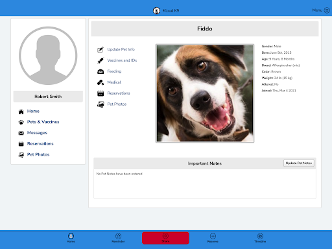Open the Menu hamburger icon
Image resolution: width=332 pixels, height=249 pixels.
(327, 10)
